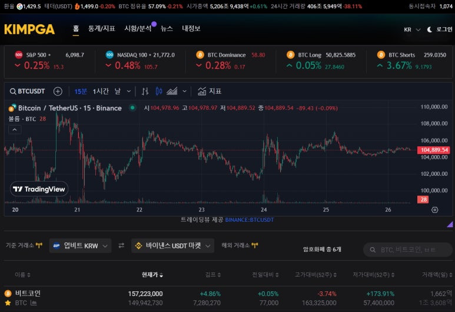Open the indicators (지표) icon
Screen dimensions: 455x312
202,91
